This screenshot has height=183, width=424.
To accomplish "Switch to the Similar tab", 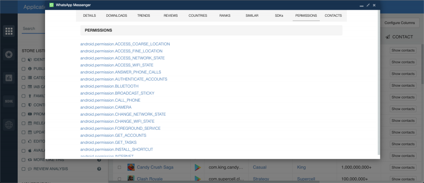I will pos(252,16).
